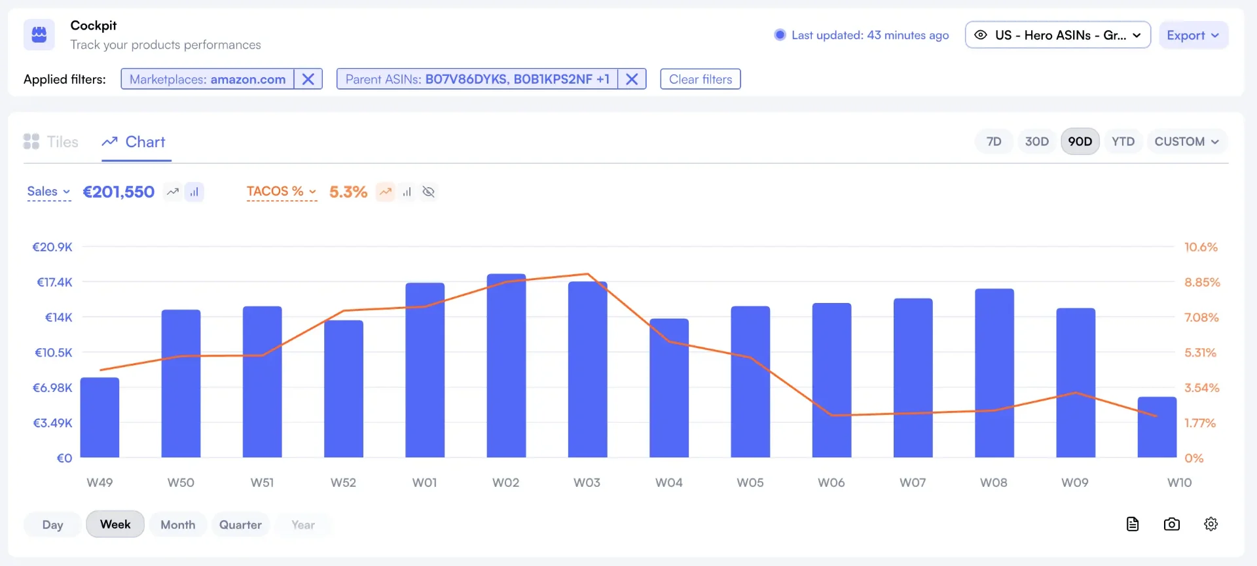The image size is (1257, 566).
Task: Click the Cockpit store icon
Action: point(39,35)
